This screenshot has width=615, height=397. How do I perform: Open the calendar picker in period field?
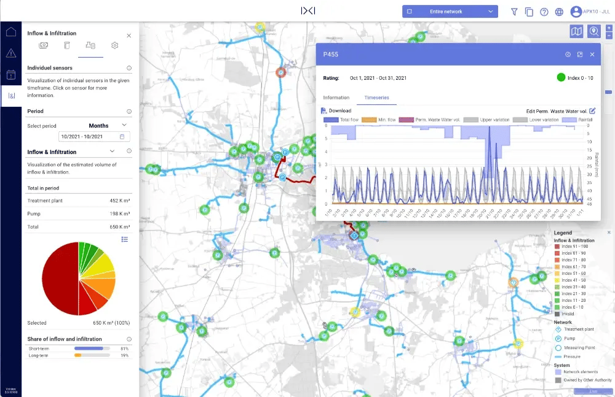point(122,137)
